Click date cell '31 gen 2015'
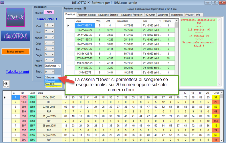Viewport: 226px width, 143px height. point(49,116)
